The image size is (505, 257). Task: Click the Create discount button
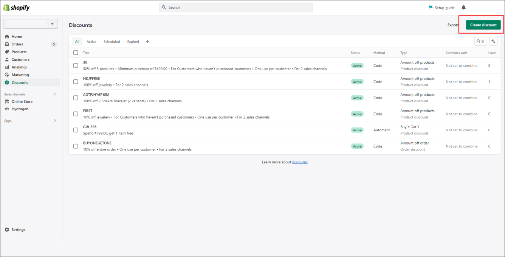pyautogui.click(x=483, y=25)
